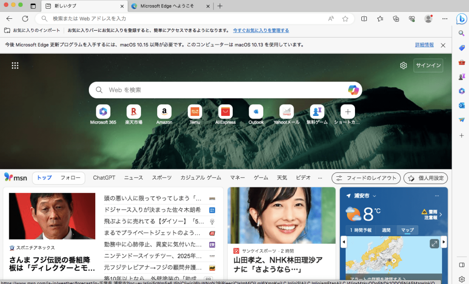Expand the weather map fullscreen
This screenshot has width=469, height=284.
pos(434,244)
